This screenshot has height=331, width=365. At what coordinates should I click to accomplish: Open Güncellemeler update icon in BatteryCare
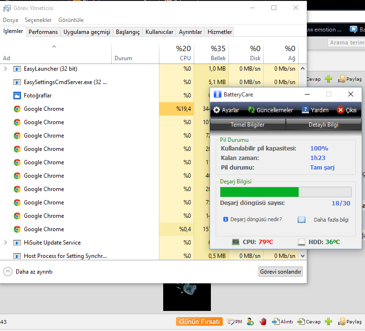pos(251,110)
